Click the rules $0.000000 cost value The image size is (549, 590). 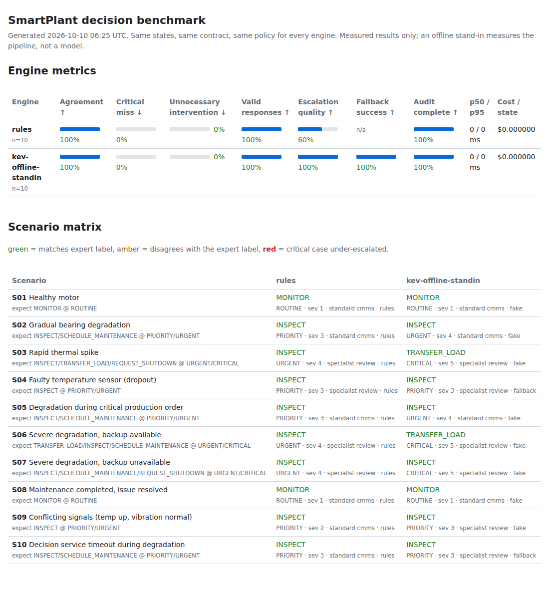(516, 129)
